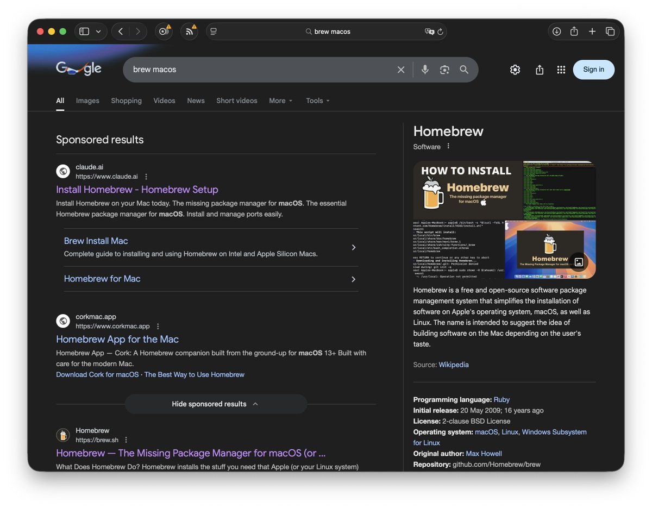The image size is (652, 508).
Task: Click chevron arrow on Brew Install Mac row
Action: coord(354,247)
